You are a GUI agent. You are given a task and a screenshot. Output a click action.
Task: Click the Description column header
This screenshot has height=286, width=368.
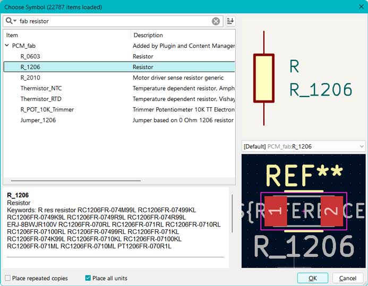tap(183, 35)
